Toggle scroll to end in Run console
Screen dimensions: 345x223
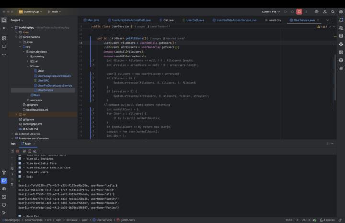point(12,174)
